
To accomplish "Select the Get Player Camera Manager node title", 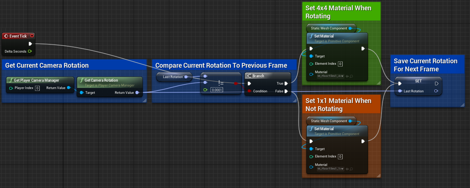I will pyautogui.click(x=36, y=80).
